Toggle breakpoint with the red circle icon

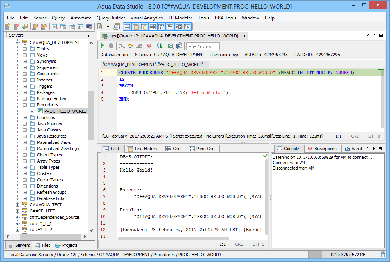[x=149, y=46]
